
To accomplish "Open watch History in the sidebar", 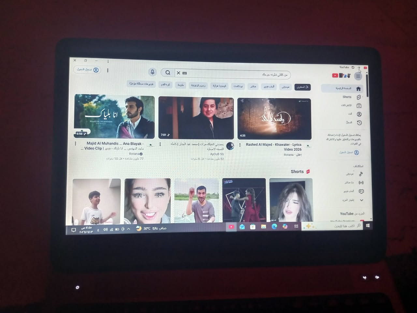I will [x=353, y=123].
